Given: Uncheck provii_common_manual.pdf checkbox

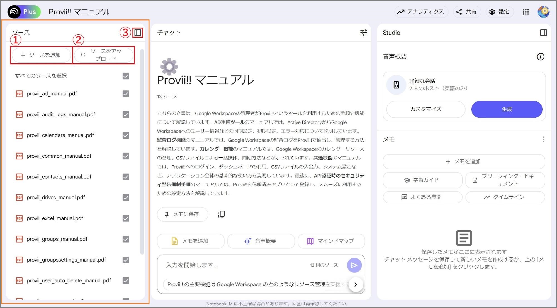Looking at the screenshot, I should pyautogui.click(x=126, y=156).
